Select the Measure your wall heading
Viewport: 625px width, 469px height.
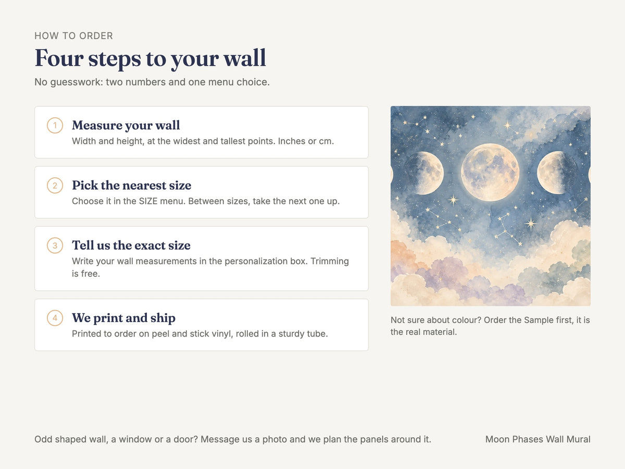pos(126,125)
